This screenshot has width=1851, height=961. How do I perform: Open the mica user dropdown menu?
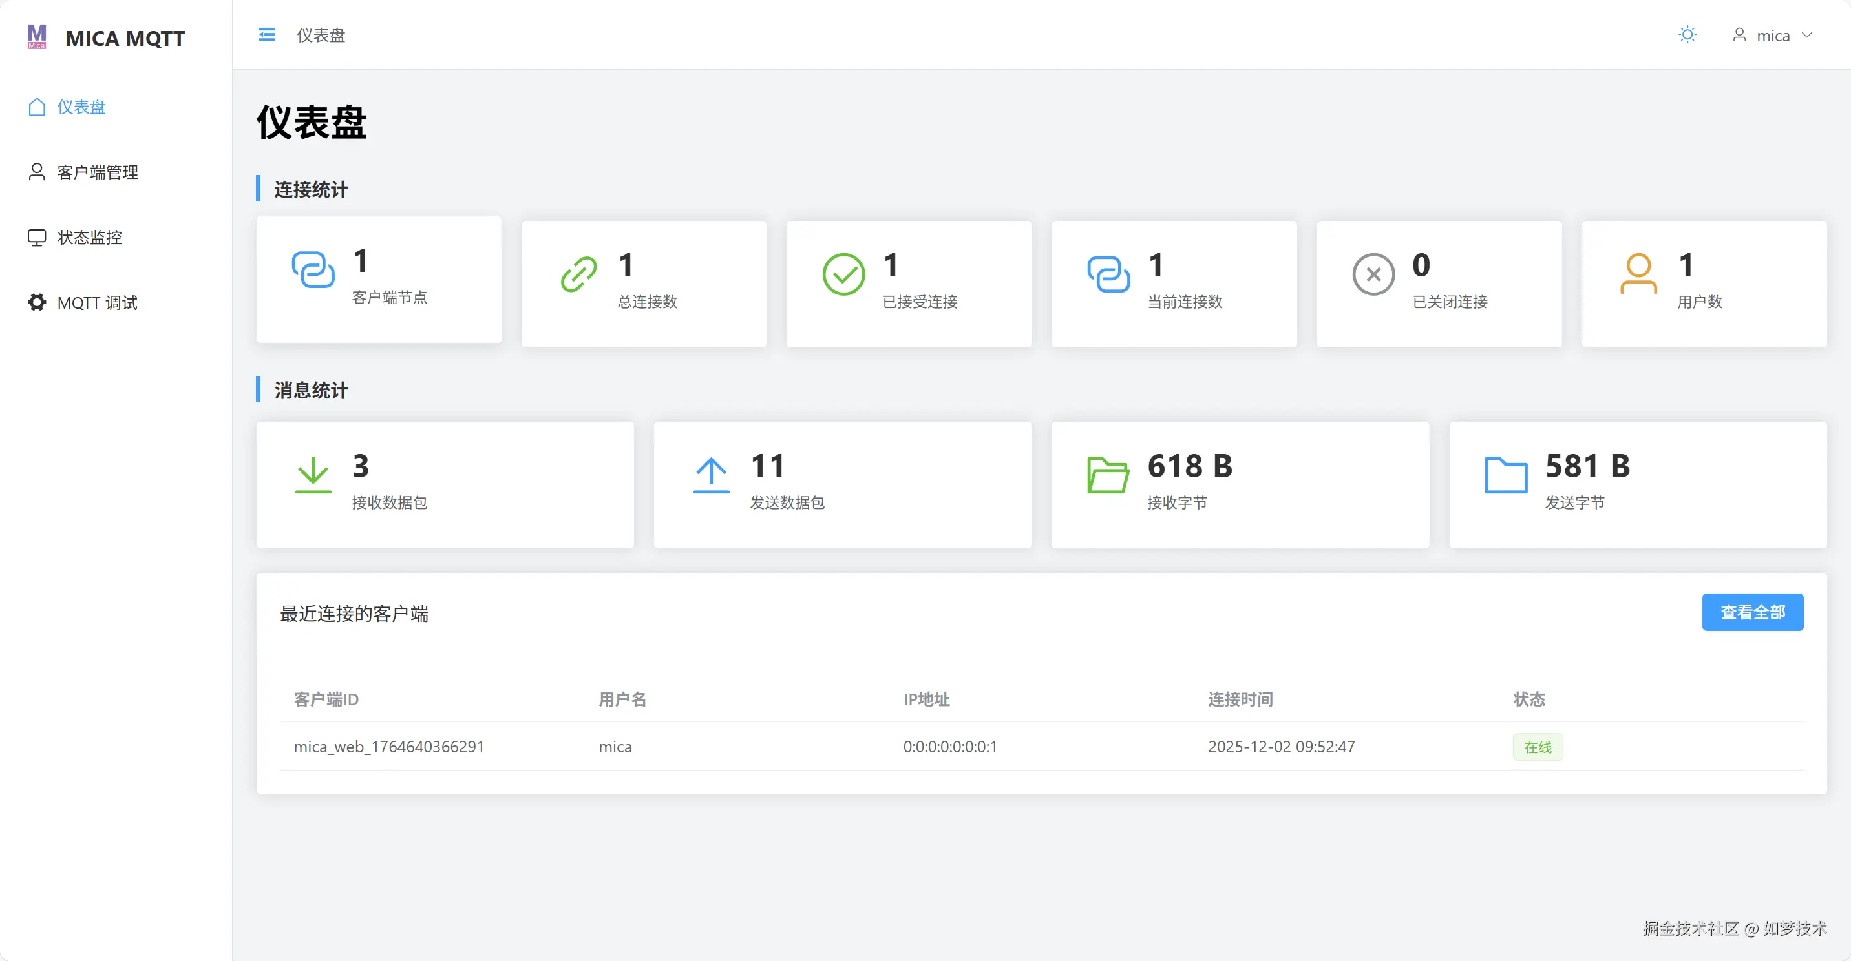click(1773, 35)
